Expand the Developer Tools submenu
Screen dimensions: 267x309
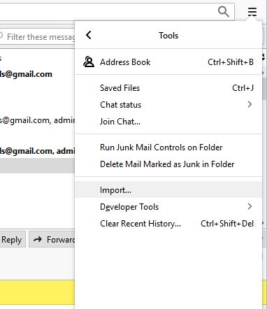pos(168,207)
